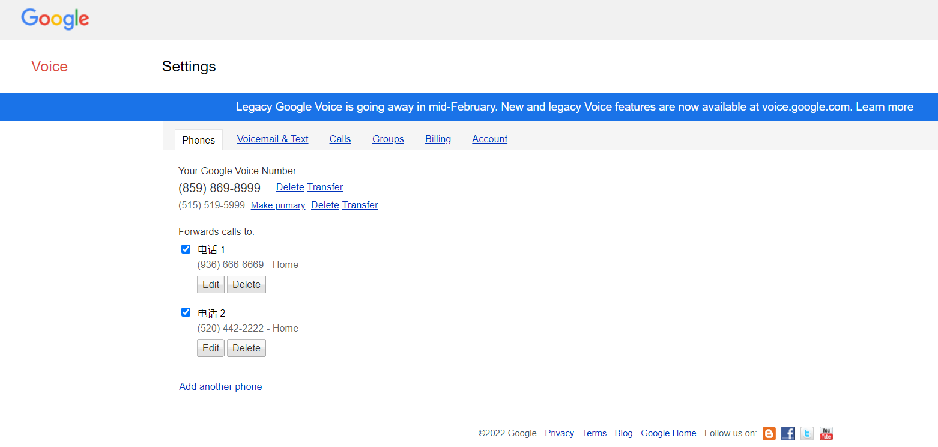Go to the Groups tab
This screenshot has width=938, height=447.
[x=388, y=139]
